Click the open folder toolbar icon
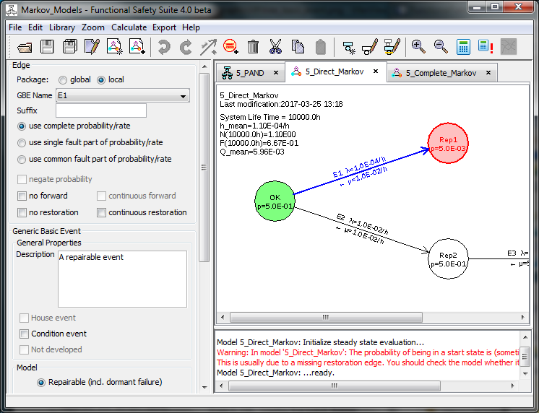Screen dimensions: 539x413 (25, 47)
